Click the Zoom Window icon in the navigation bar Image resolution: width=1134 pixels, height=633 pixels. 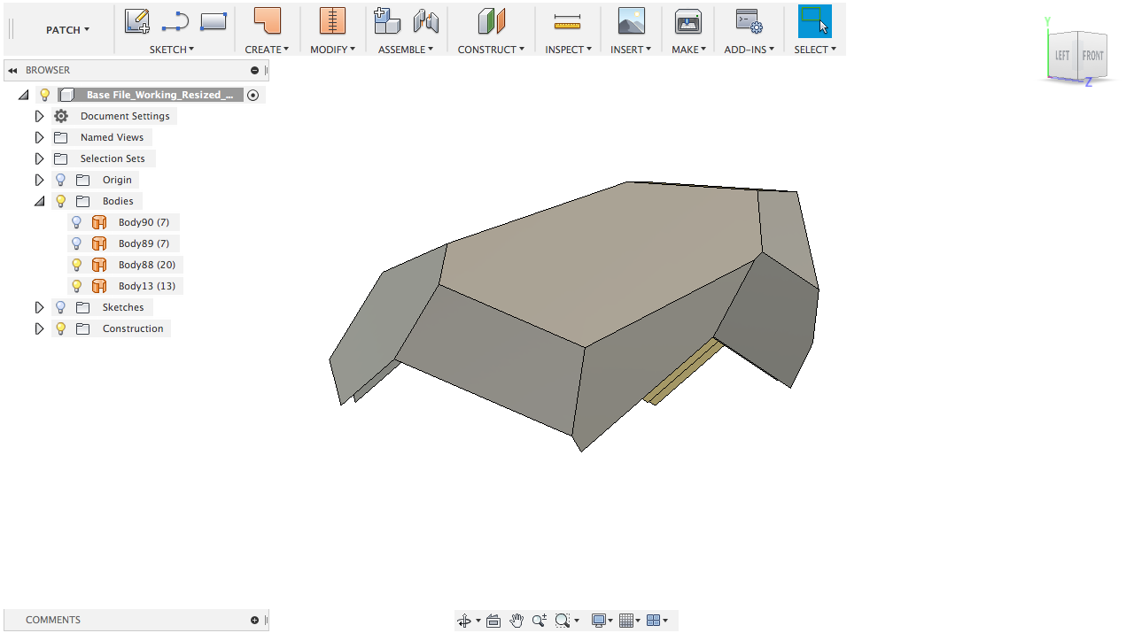coord(562,621)
